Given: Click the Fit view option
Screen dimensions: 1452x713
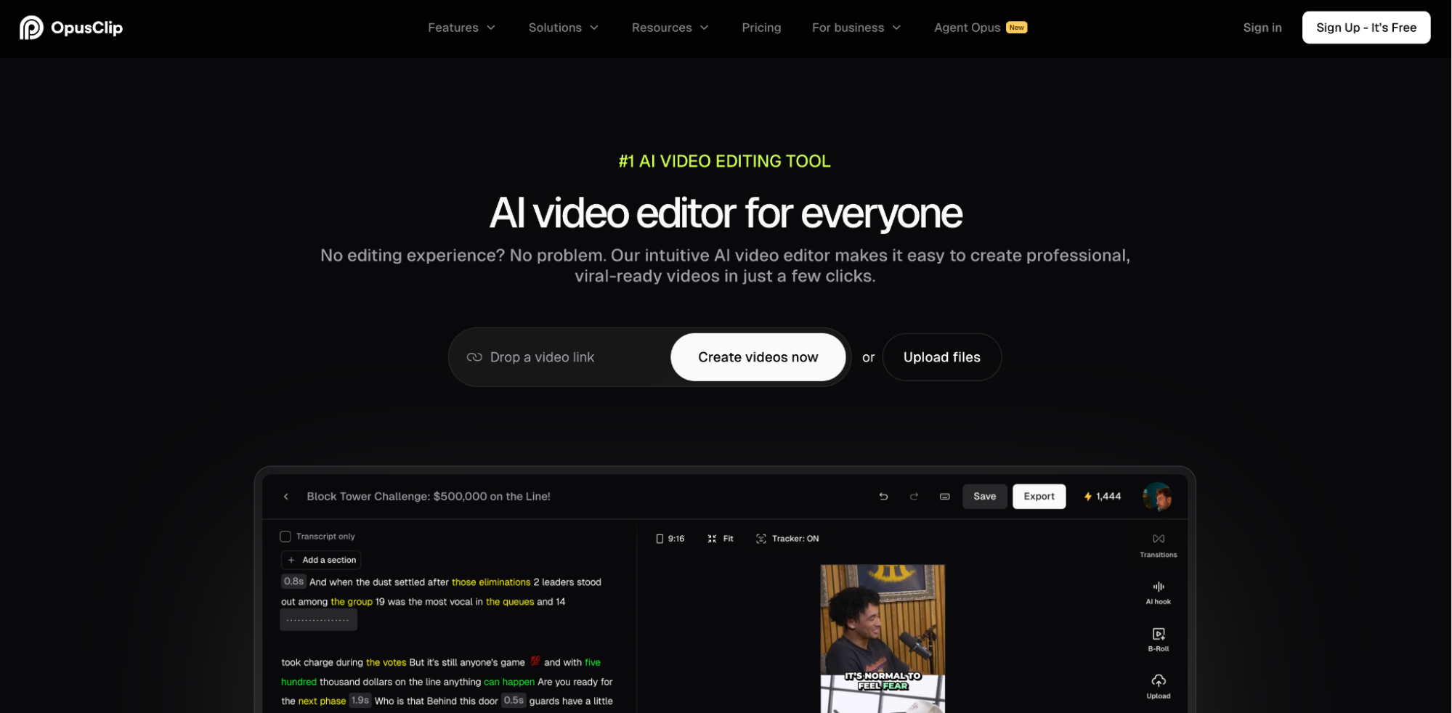Looking at the screenshot, I should [x=720, y=539].
